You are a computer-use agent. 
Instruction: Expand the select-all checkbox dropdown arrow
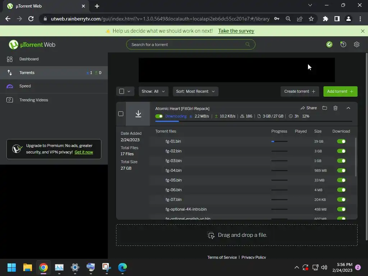129,91
